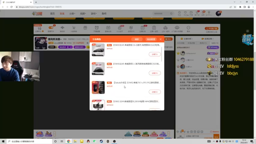256x144 pixels.
Task: Click the chat message input field
Action: coord(199,137)
